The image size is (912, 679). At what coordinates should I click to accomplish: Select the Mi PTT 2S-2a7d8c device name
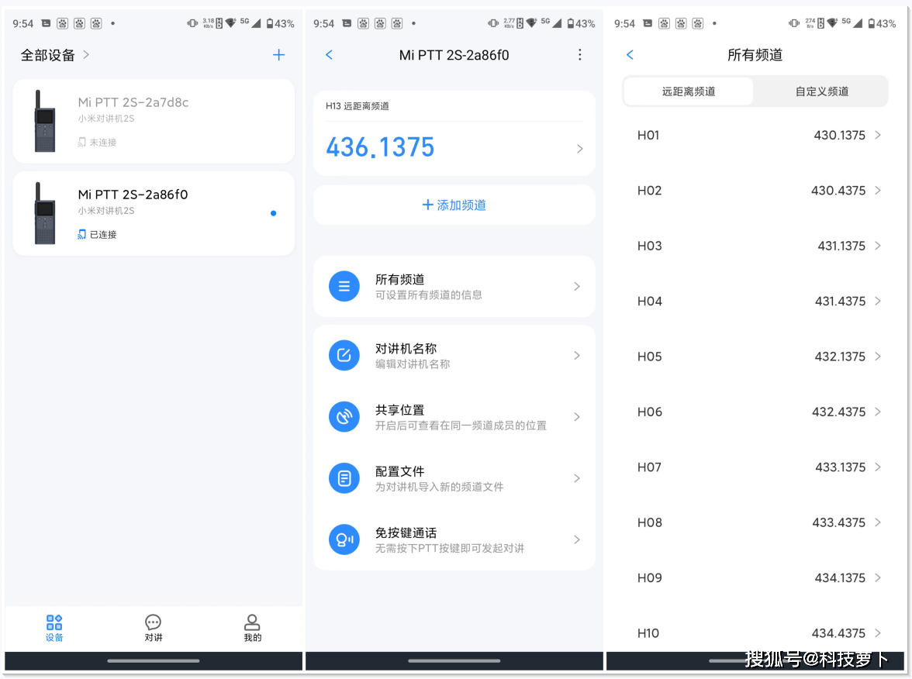click(x=133, y=102)
